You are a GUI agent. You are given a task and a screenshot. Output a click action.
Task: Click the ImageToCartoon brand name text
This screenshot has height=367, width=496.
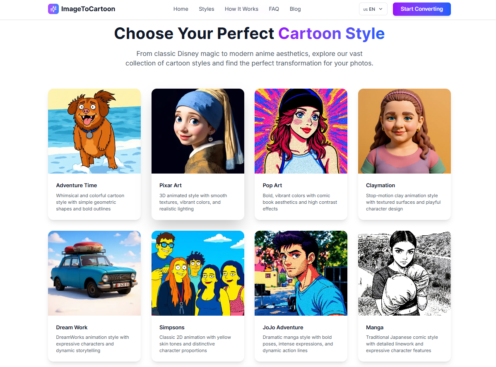tap(88, 9)
